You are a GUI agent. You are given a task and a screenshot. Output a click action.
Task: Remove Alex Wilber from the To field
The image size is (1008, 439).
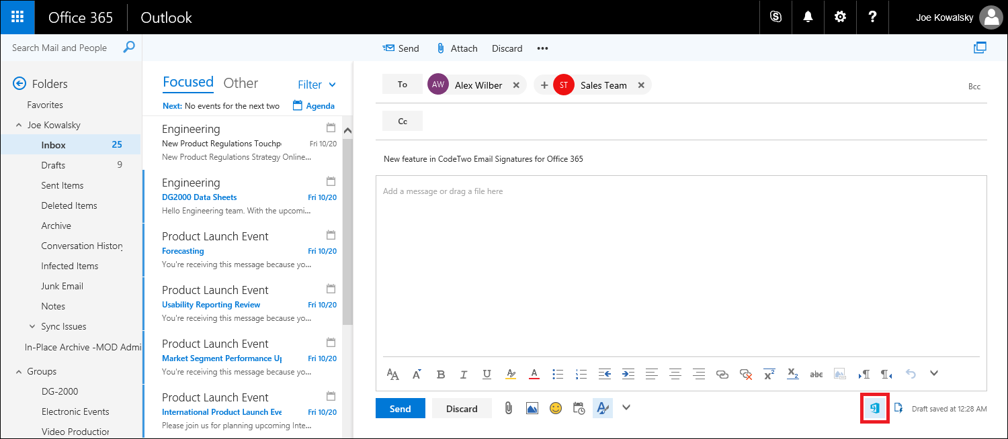pyautogui.click(x=516, y=85)
